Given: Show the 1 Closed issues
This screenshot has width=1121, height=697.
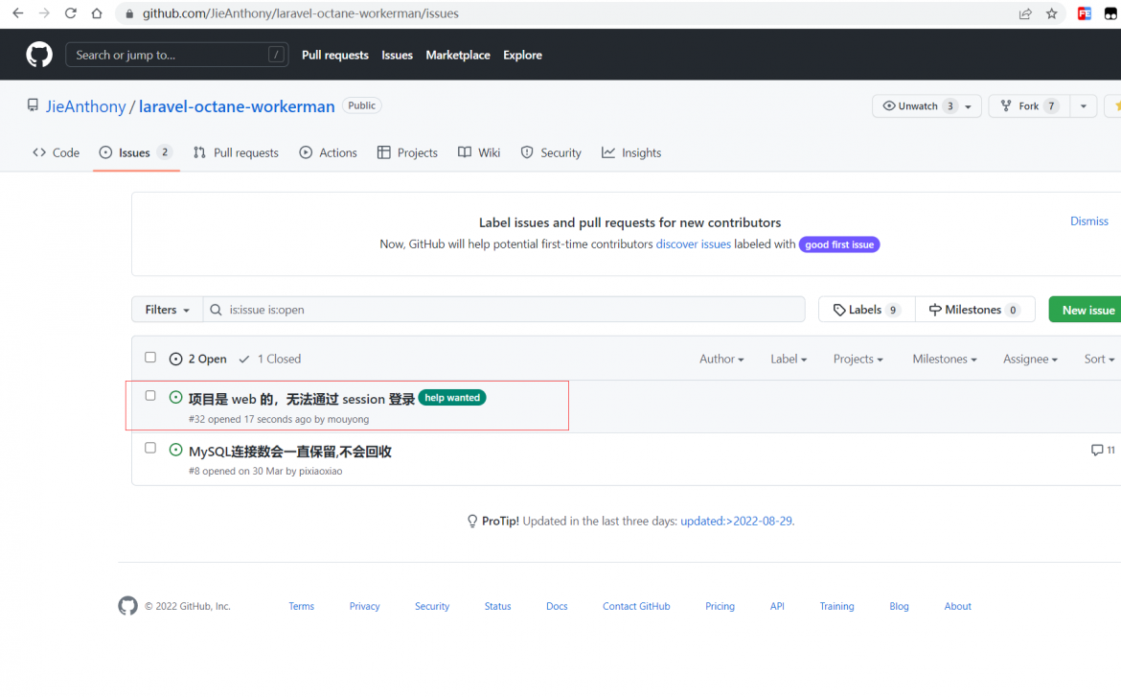Looking at the screenshot, I should (269, 359).
